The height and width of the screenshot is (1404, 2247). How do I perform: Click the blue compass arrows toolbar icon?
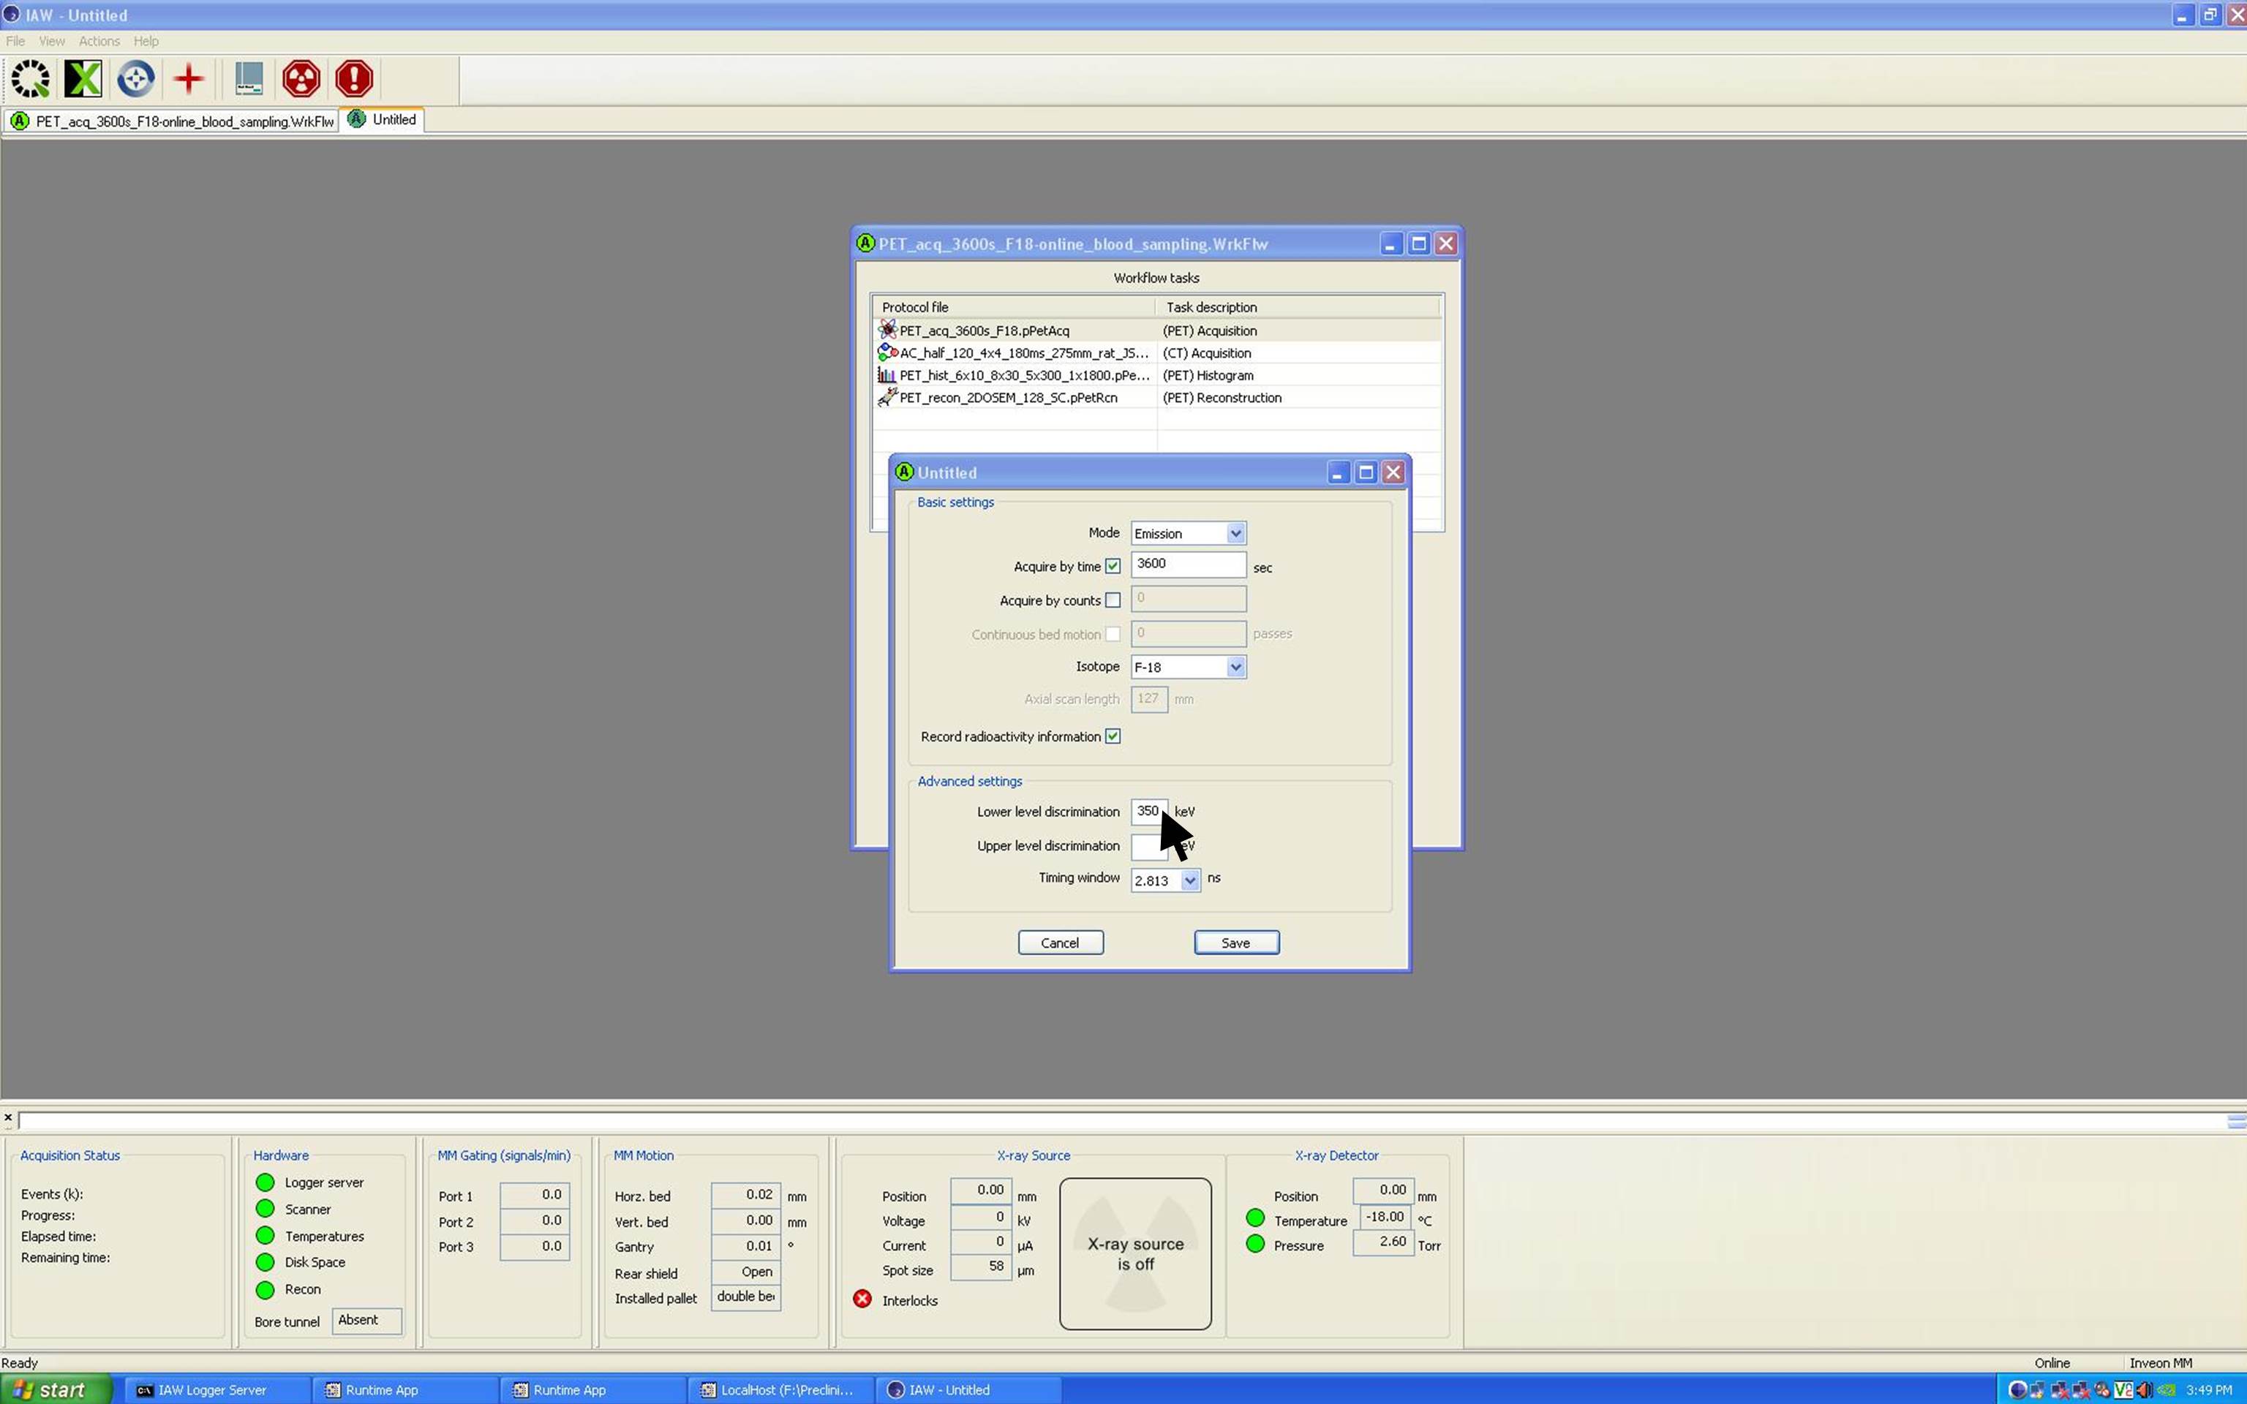(x=135, y=79)
